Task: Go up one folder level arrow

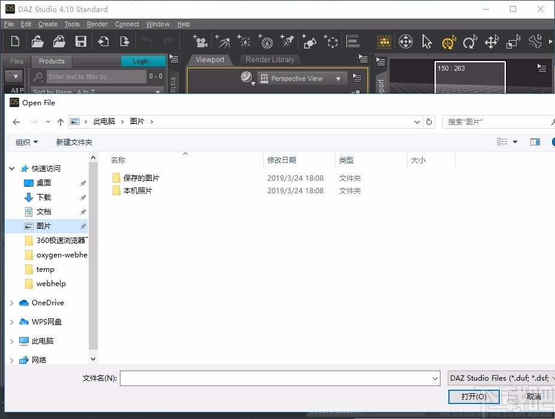Action: point(60,122)
